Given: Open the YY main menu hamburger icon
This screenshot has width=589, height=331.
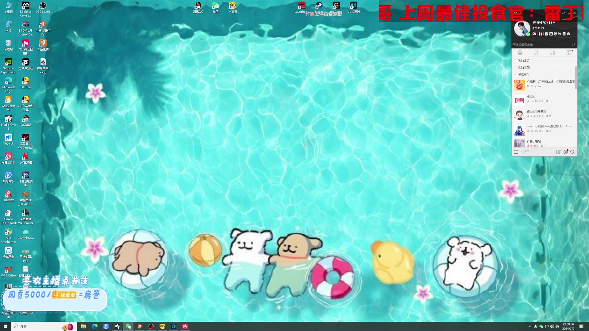Looking at the screenshot, I should [x=516, y=152].
